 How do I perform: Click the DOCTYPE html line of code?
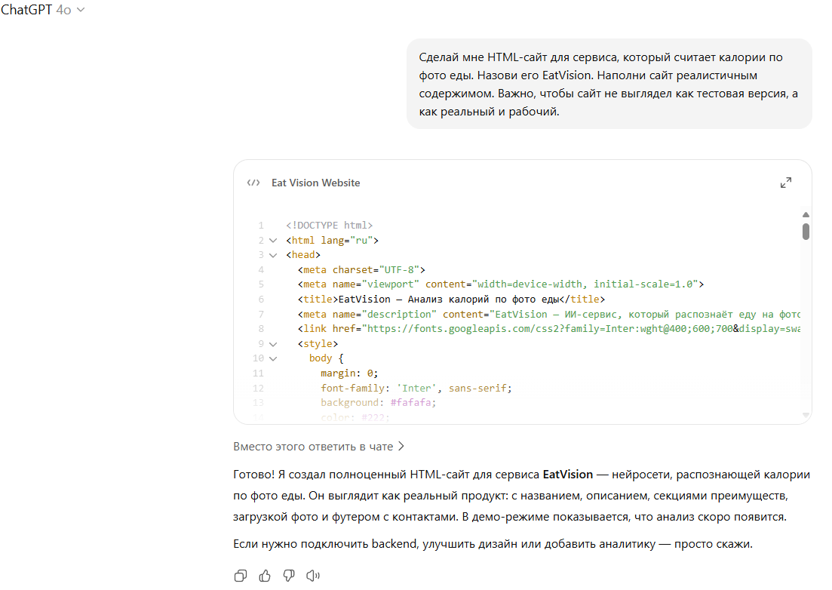click(x=329, y=226)
